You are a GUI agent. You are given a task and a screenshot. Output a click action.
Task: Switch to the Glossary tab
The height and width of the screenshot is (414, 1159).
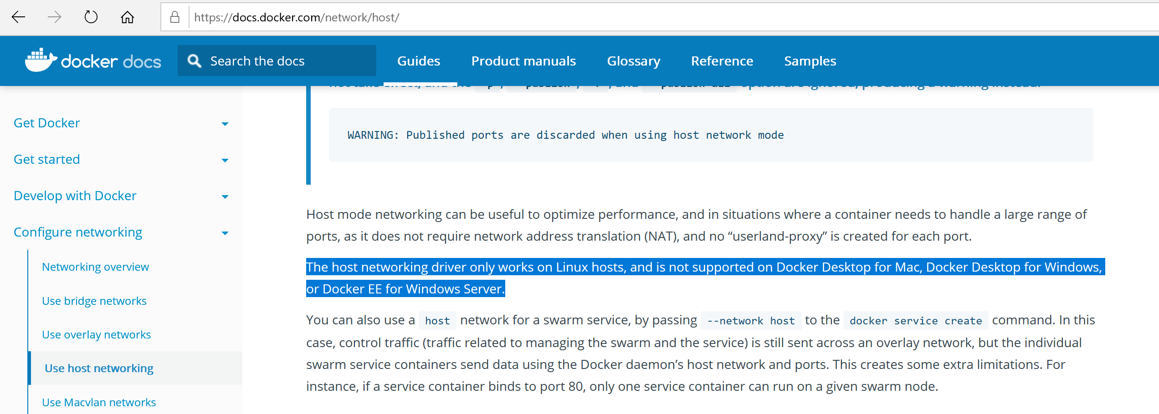tap(634, 61)
